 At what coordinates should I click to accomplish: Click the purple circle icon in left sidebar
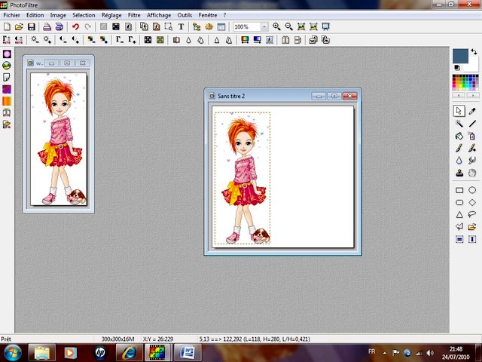pos(7,54)
